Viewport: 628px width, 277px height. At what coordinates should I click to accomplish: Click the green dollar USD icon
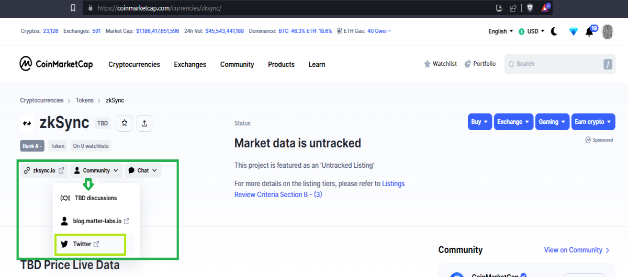(522, 31)
